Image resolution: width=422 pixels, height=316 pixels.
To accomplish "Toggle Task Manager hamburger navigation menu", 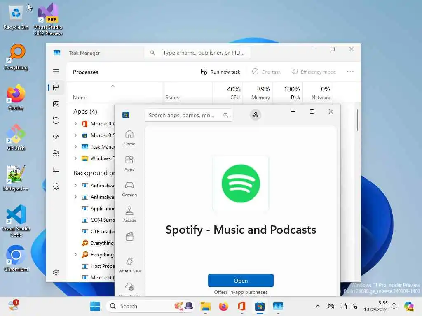I will click(56, 71).
